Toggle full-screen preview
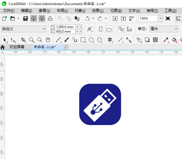The image size is (182, 159). [168, 18]
